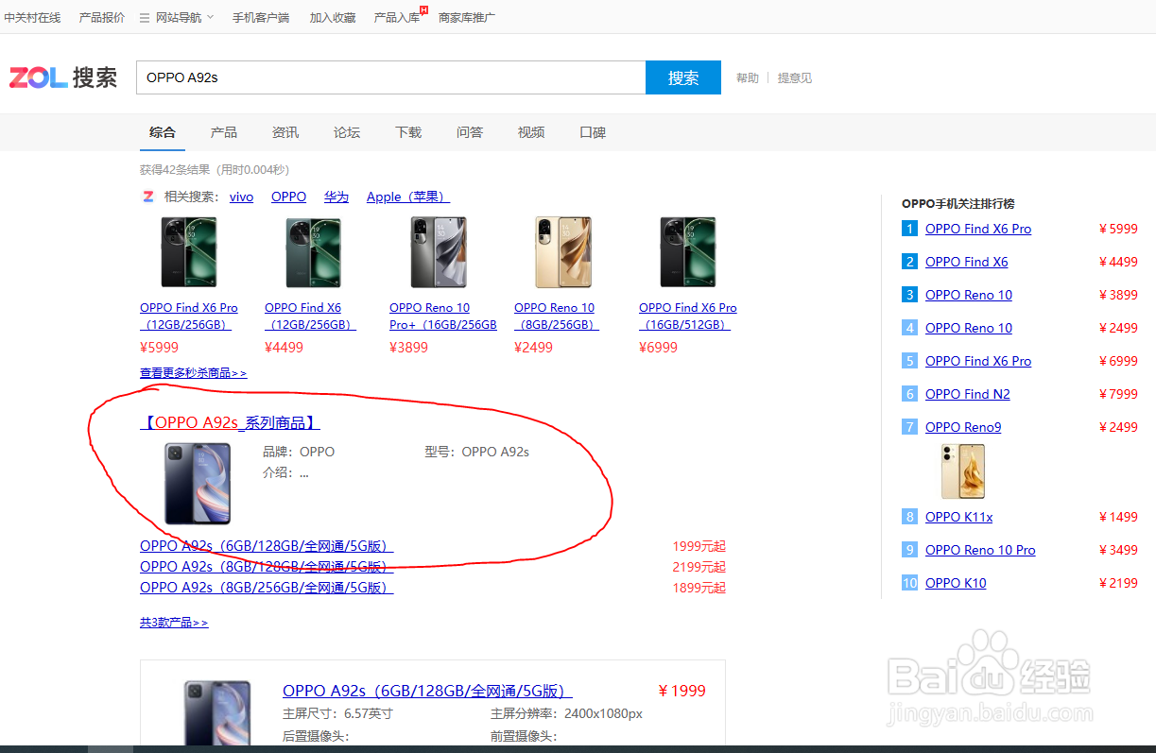Image resolution: width=1156 pixels, height=753 pixels.
Task: Switch to the 视频 tab
Action: pos(531,132)
